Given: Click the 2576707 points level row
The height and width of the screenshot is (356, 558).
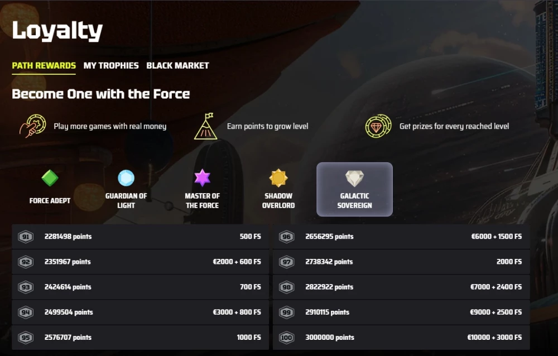Looking at the screenshot, I should tap(140, 338).
